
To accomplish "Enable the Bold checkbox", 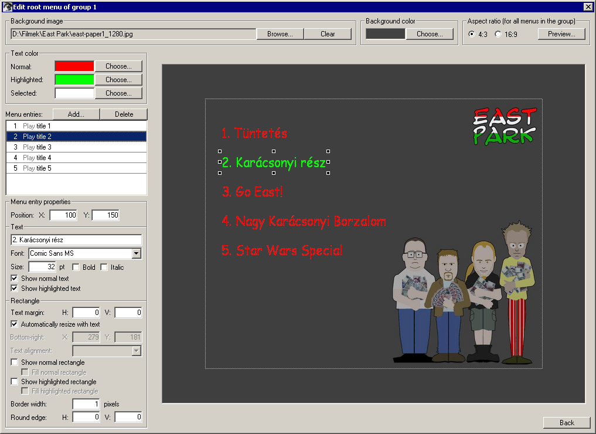I will (x=76, y=267).
